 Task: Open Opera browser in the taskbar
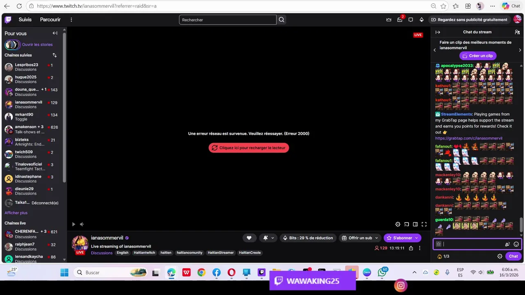[231, 272]
